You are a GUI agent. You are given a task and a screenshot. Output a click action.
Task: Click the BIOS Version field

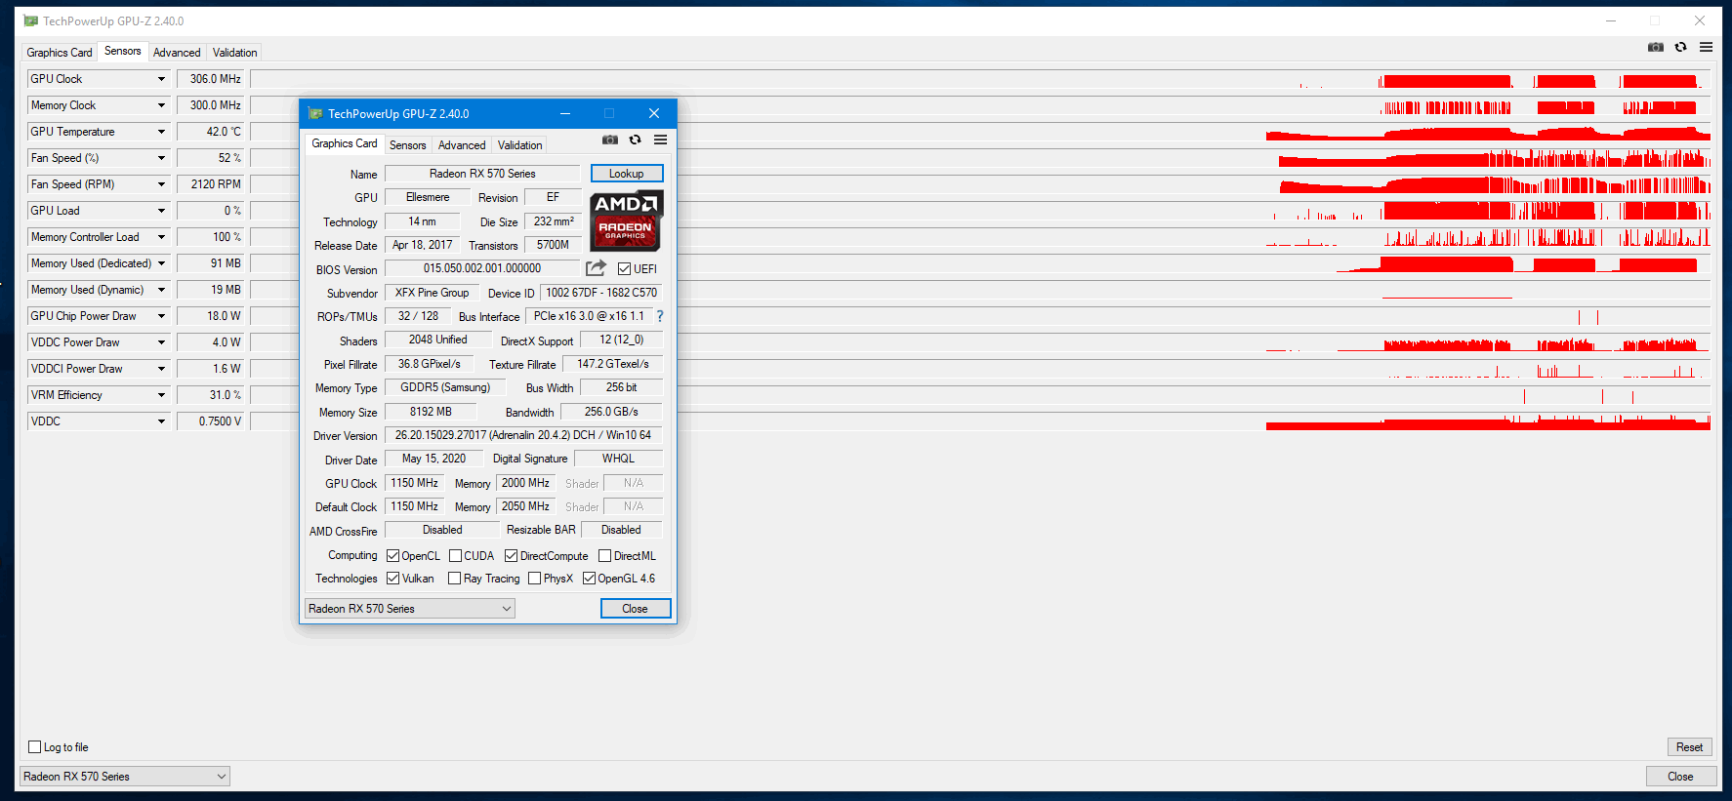482,268
